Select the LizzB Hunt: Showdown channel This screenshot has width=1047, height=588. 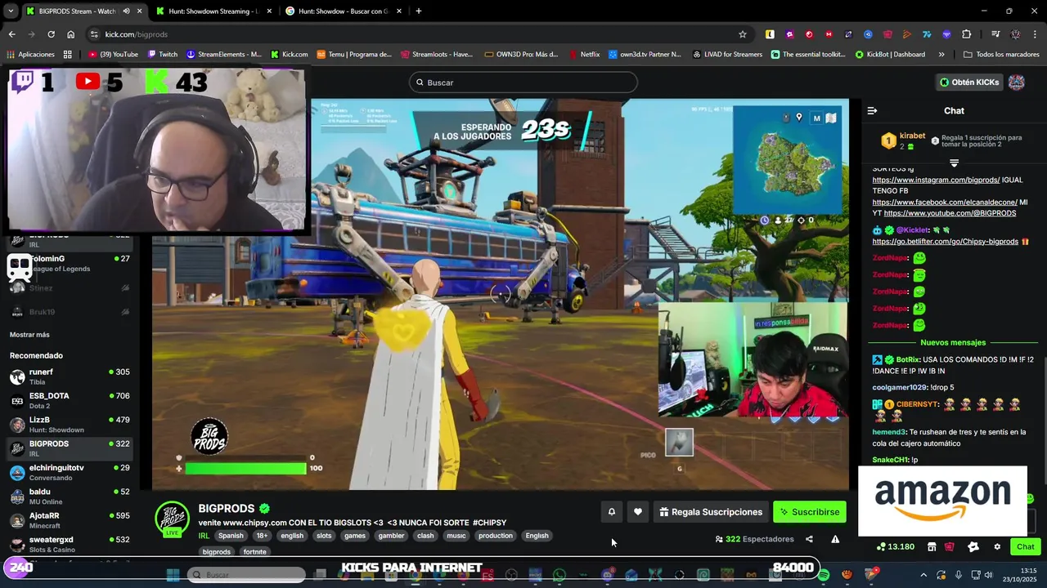click(x=70, y=425)
